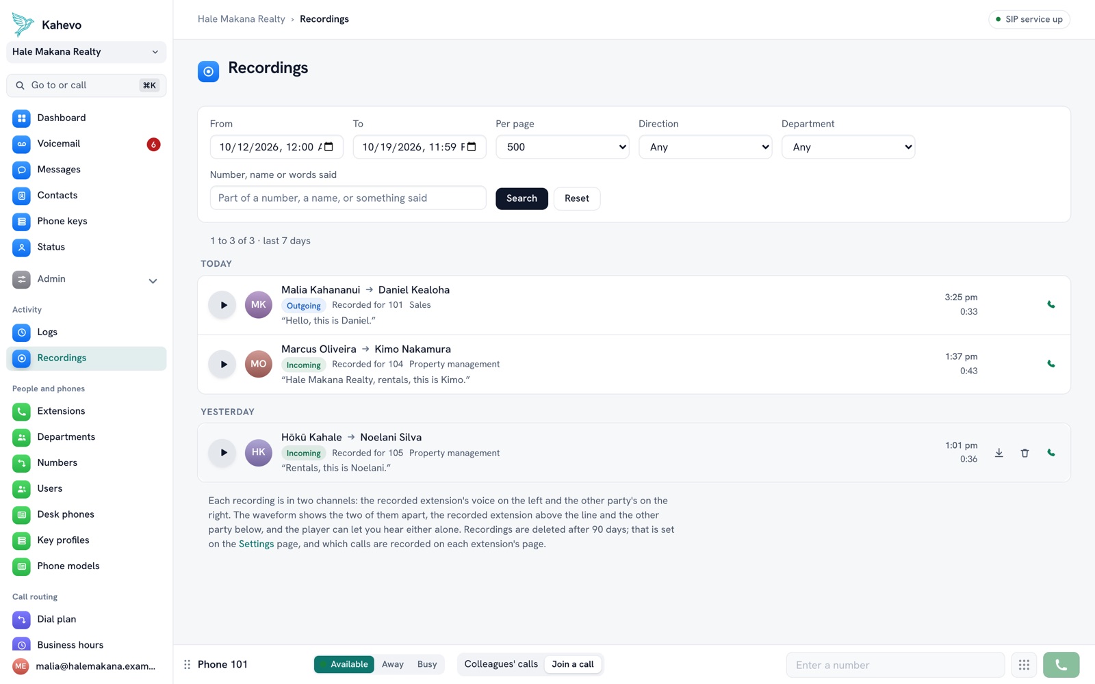The width and height of the screenshot is (1095, 684).
Task: Open the Dial plan page
Action: coord(86,620)
